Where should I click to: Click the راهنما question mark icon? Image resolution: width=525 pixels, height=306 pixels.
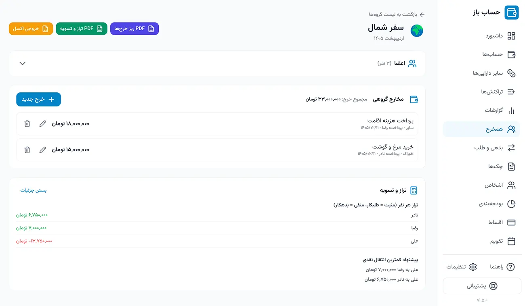[511, 267]
